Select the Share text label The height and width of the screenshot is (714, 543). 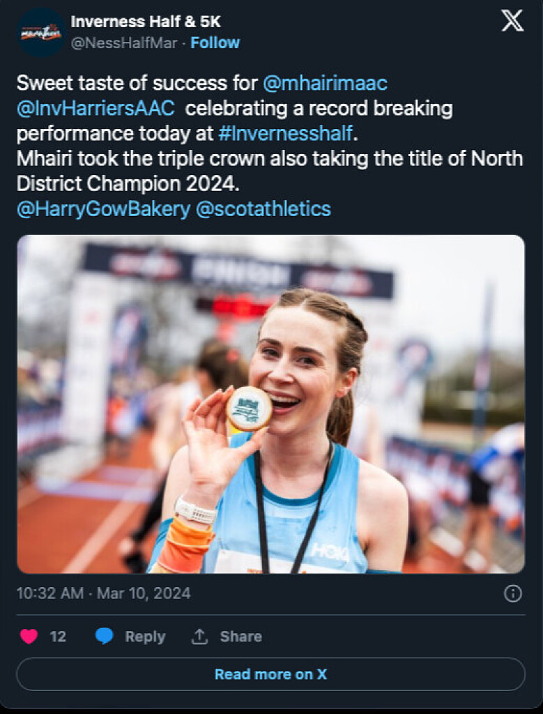241,636
